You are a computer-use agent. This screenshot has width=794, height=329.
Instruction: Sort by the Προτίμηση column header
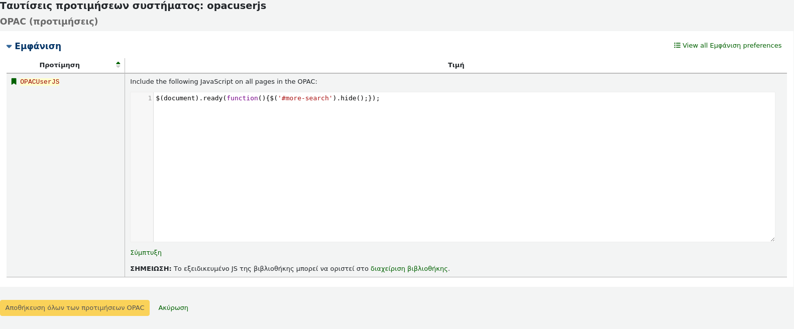pyautogui.click(x=60, y=65)
